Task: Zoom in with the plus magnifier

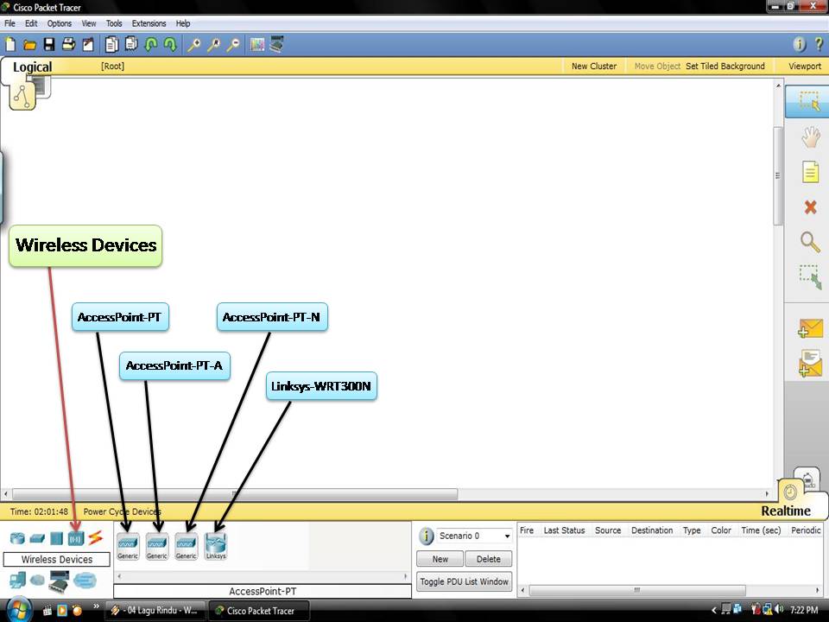Action: pyautogui.click(x=194, y=45)
